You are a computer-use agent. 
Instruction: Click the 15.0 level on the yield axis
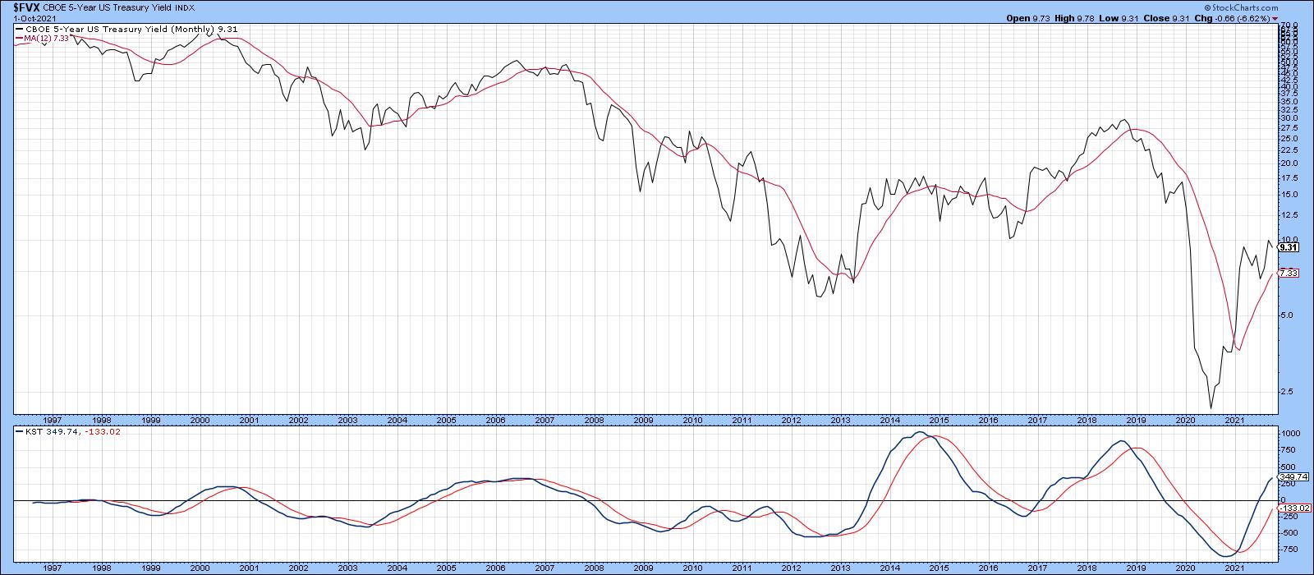coord(1290,195)
